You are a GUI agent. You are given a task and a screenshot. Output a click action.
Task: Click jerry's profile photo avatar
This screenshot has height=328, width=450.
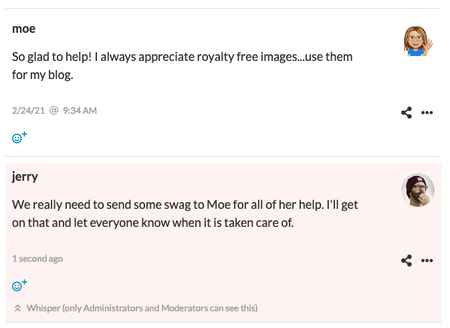(417, 190)
